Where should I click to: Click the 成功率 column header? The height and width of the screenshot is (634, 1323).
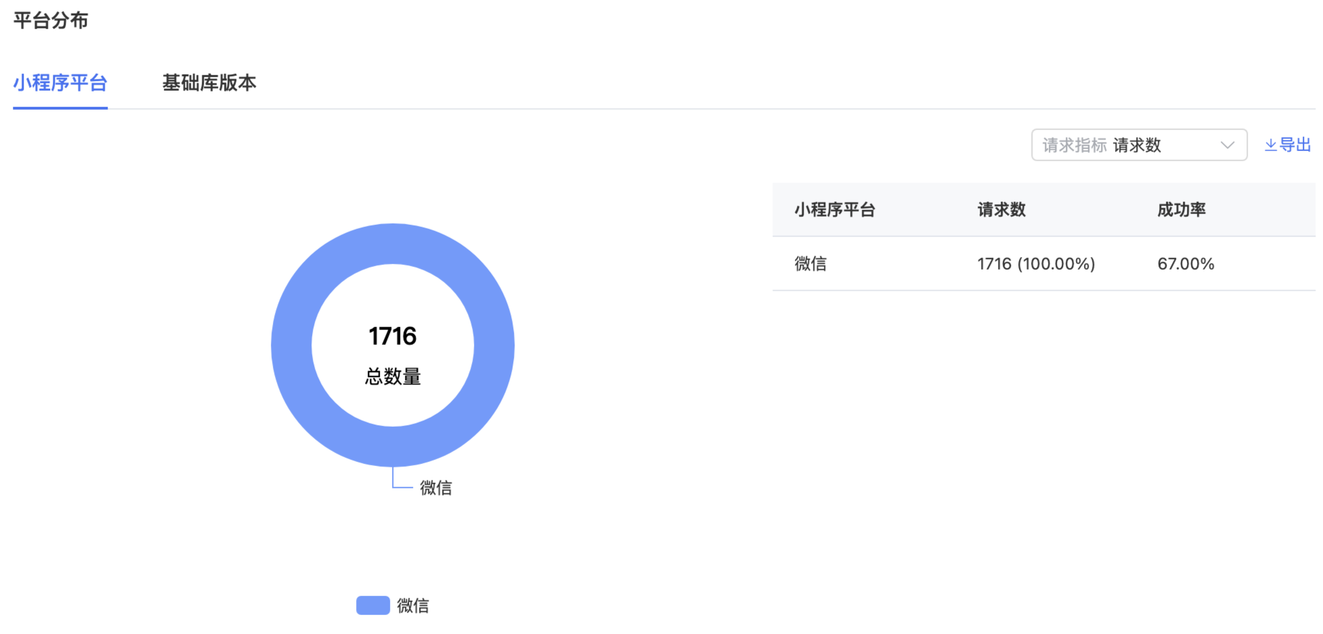[x=1181, y=210]
